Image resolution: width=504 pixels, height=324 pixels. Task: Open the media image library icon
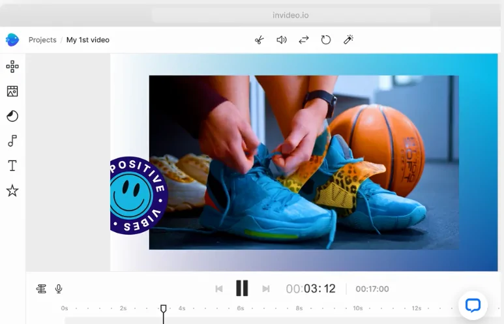(x=12, y=91)
